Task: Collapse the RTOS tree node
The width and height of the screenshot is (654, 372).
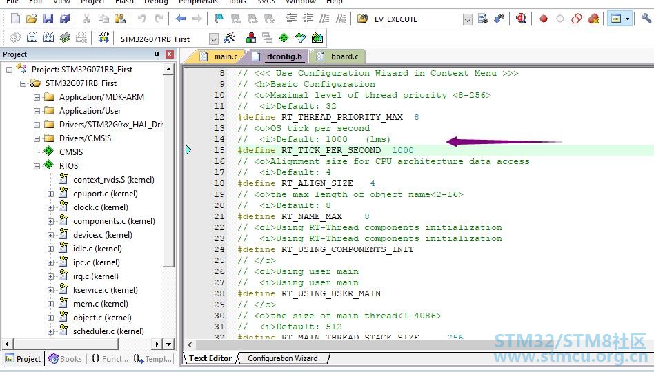Action: 37,166
